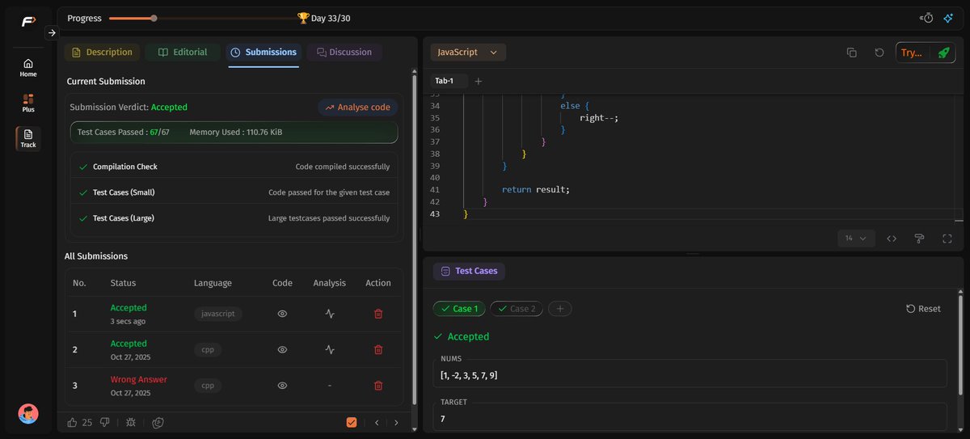Click the app logo at top left

click(x=28, y=22)
